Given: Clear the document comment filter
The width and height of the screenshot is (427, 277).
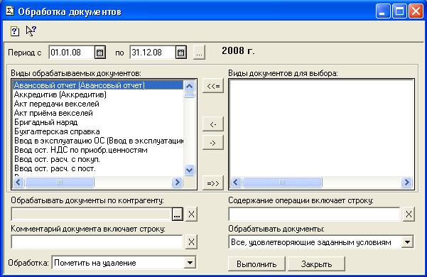Looking at the screenshot, I should click(191, 242).
